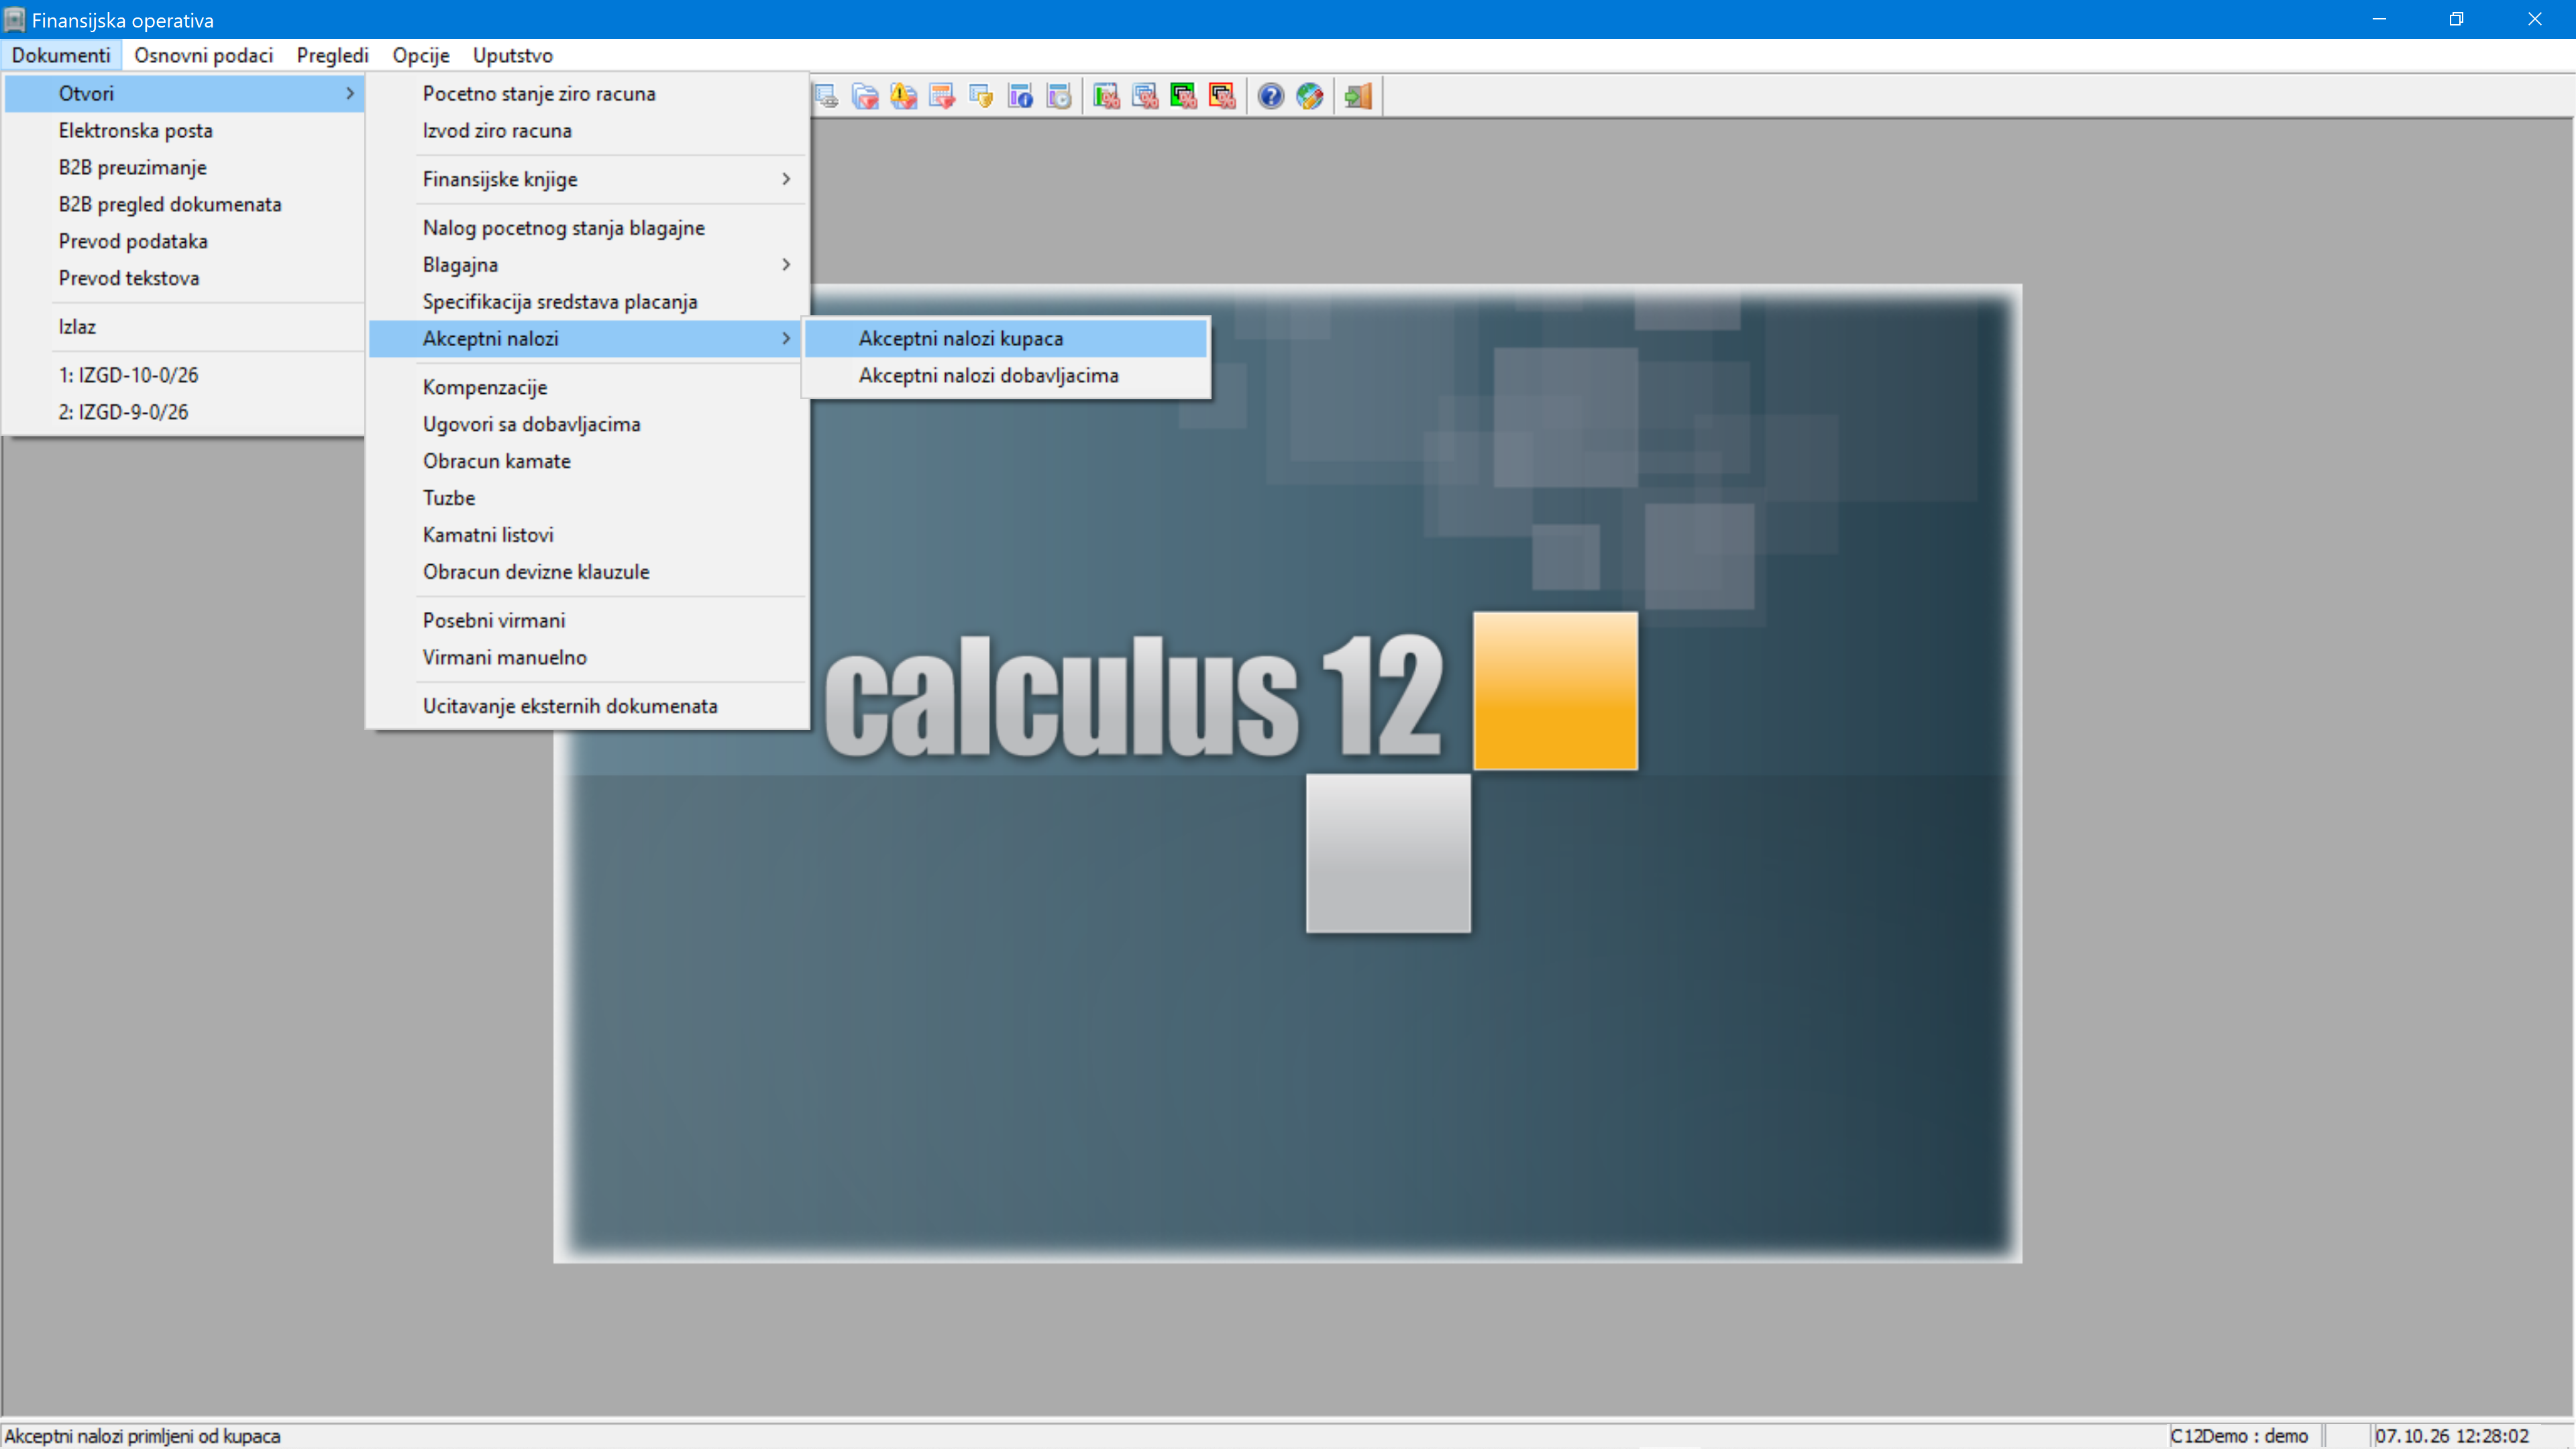The width and height of the screenshot is (2576, 1449).
Task: Select Obracun kamate
Action: pos(587,461)
